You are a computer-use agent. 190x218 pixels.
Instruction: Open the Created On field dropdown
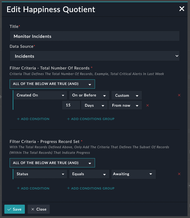(40, 95)
